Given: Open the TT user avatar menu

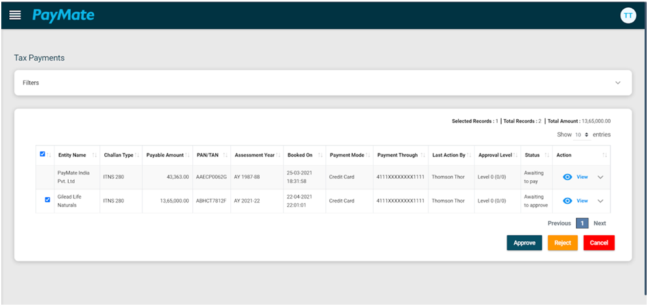Looking at the screenshot, I should click(628, 15).
